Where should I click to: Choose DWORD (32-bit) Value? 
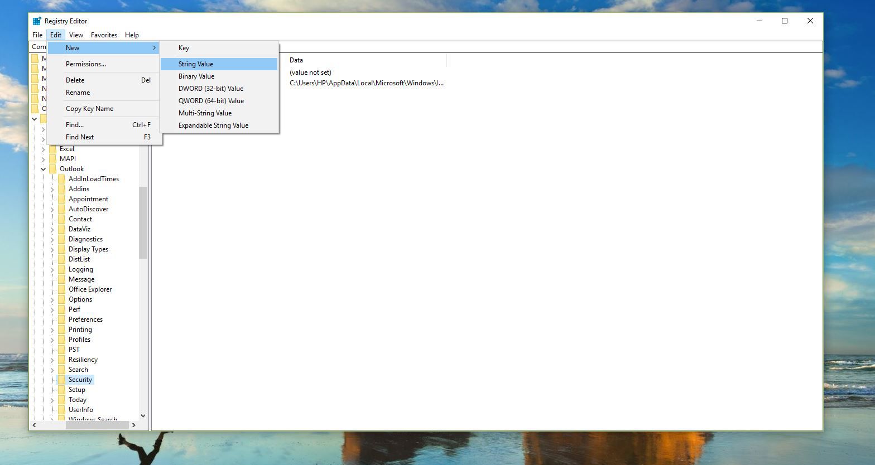tap(219, 89)
